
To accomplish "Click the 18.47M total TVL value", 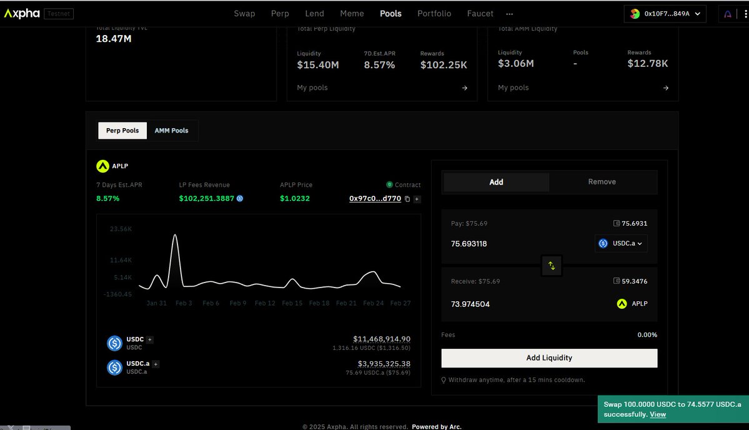I will [x=114, y=39].
